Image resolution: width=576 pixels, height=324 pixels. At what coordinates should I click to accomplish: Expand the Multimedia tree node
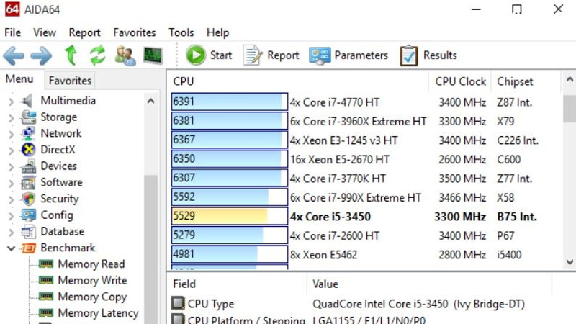point(11,101)
